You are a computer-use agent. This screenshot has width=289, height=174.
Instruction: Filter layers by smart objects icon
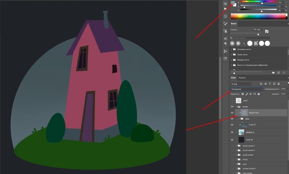(x=279, y=84)
